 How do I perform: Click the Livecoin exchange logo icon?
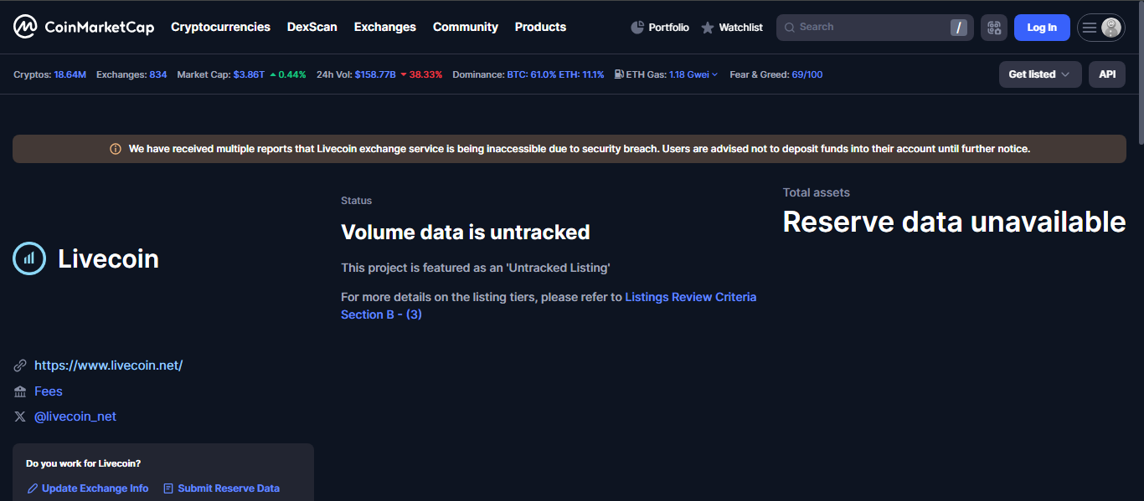point(28,258)
